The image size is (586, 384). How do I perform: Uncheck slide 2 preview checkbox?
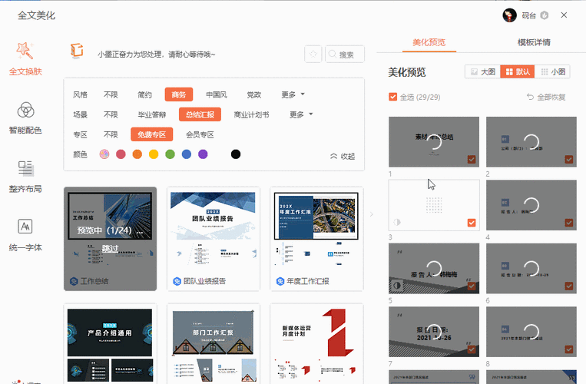pyautogui.click(x=569, y=160)
